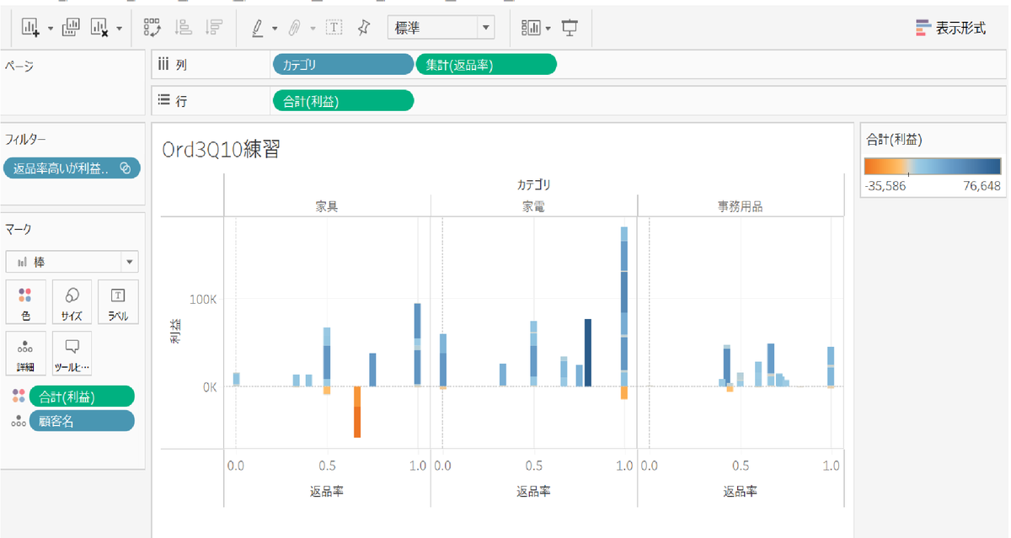This screenshot has height=538, width=1011.
Task: Select the 合計(利益) pill in Marks card
Action: [82, 397]
